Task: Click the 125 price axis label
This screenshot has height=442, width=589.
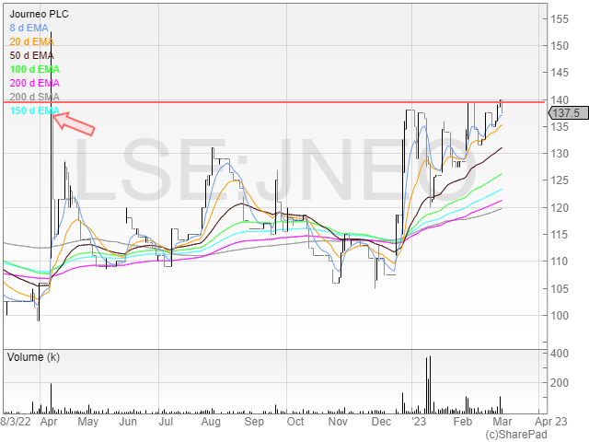Action: pyautogui.click(x=560, y=180)
